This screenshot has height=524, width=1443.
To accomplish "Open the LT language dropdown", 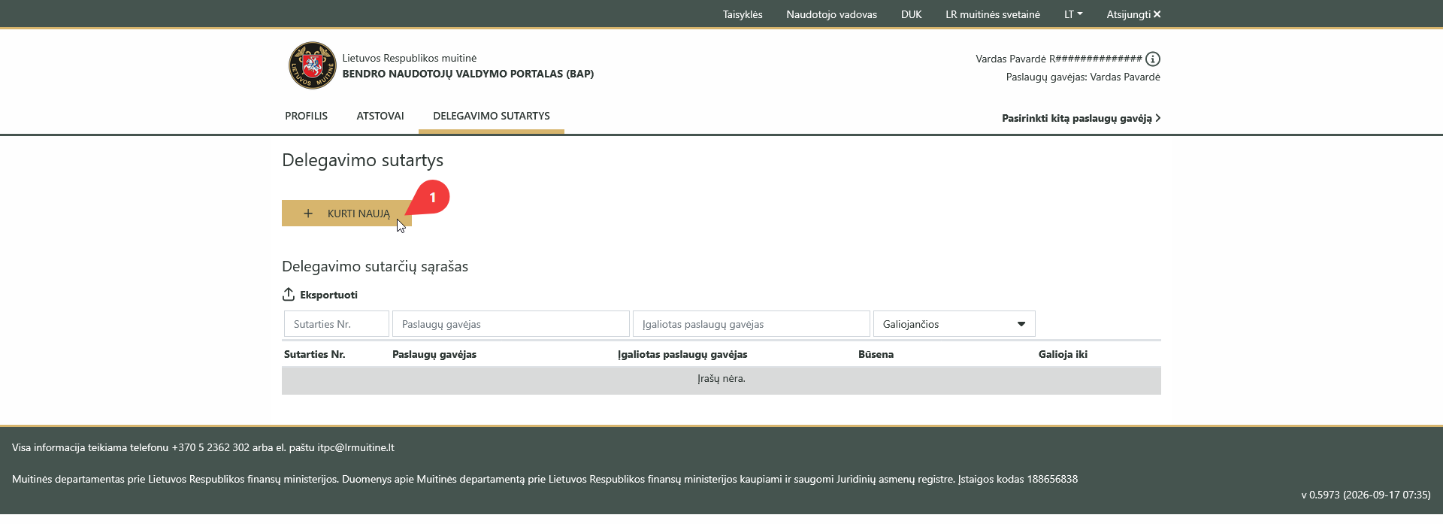I will (x=1073, y=14).
